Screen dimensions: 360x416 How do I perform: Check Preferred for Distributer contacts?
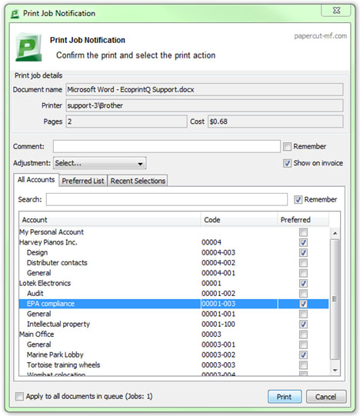tap(303, 263)
